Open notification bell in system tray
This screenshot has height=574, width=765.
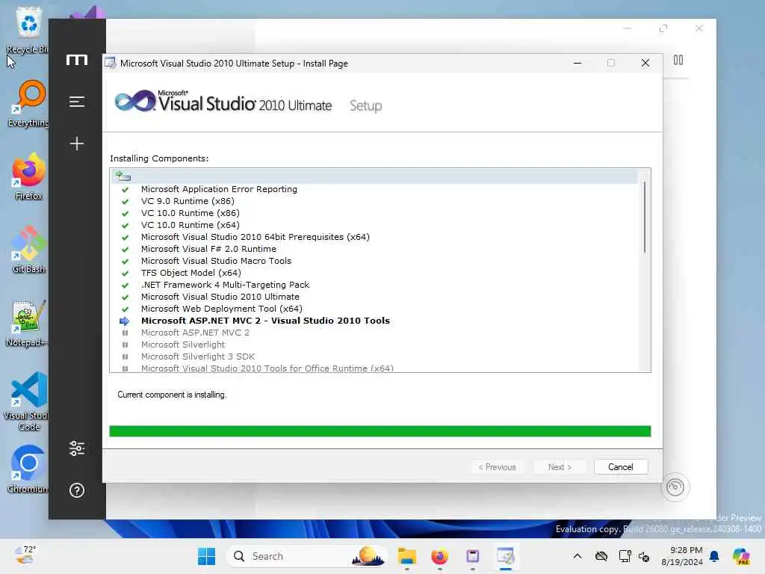coord(714,556)
